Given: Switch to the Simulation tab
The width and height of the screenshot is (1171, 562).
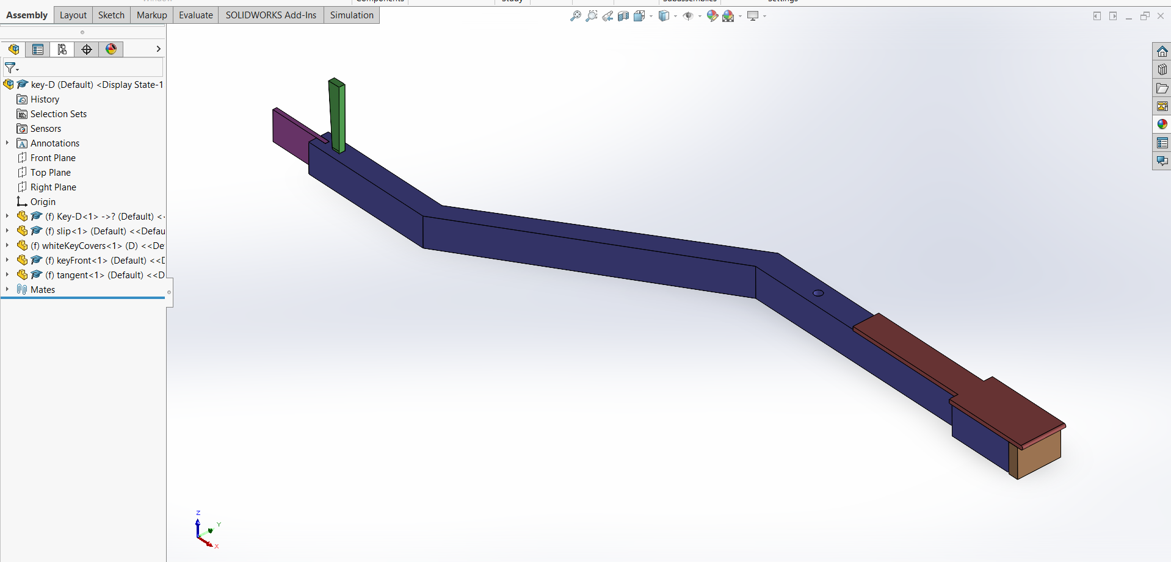Looking at the screenshot, I should tap(352, 15).
